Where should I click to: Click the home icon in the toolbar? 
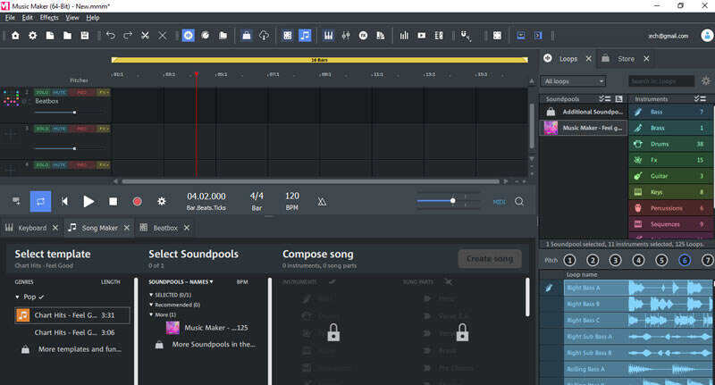[x=15, y=36]
